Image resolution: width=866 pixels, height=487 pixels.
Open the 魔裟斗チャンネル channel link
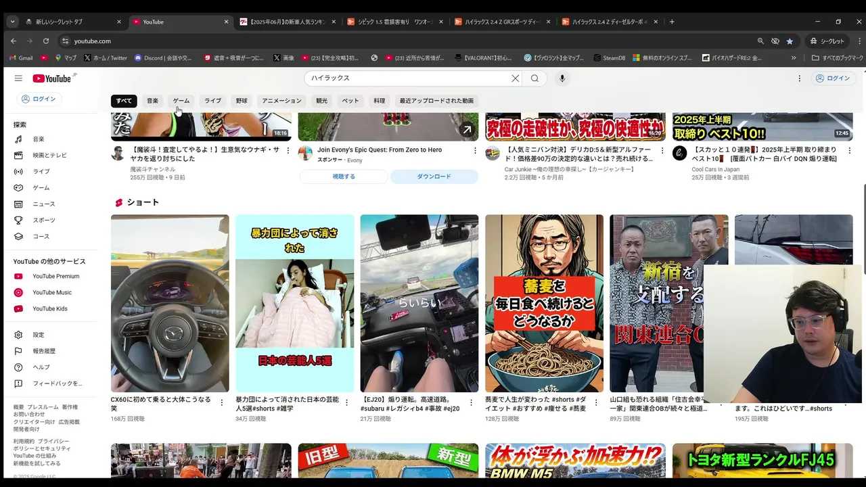click(x=153, y=169)
